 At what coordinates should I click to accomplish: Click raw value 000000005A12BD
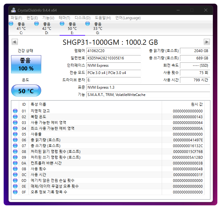pyautogui.click(x=188, y=158)
